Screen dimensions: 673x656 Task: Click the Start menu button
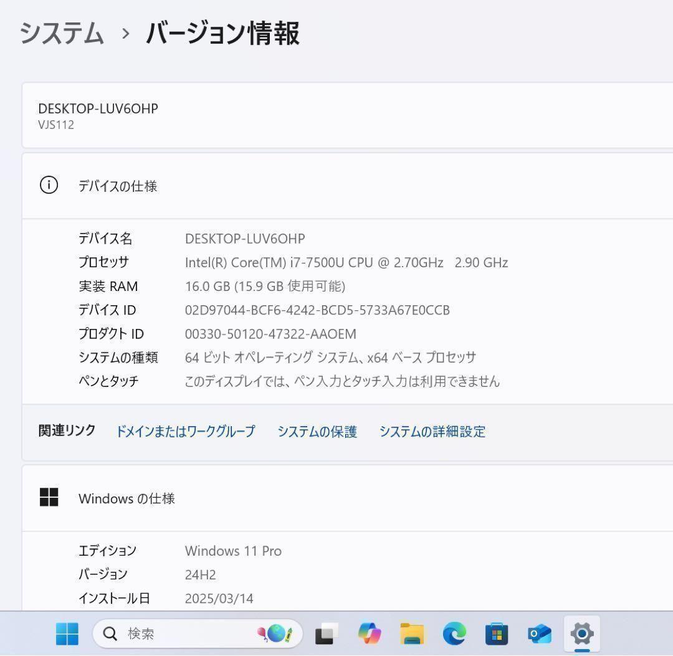pos(67,633)
